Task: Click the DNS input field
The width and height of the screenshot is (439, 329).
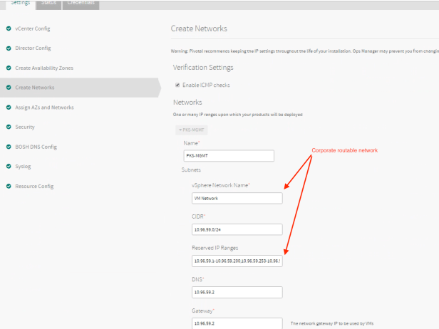Action: tap(237, 292)
